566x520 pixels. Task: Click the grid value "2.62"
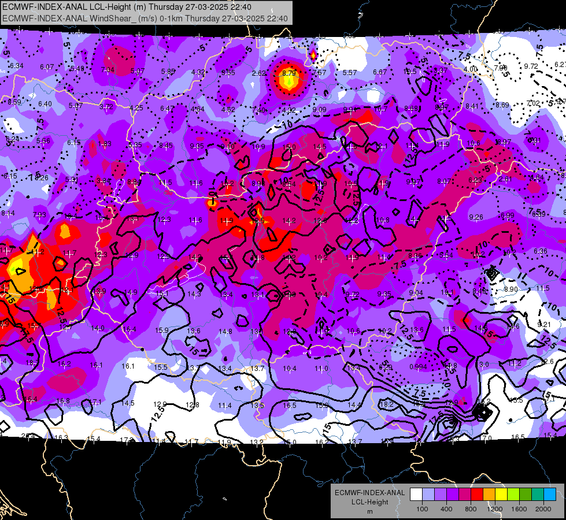point(259,73)
